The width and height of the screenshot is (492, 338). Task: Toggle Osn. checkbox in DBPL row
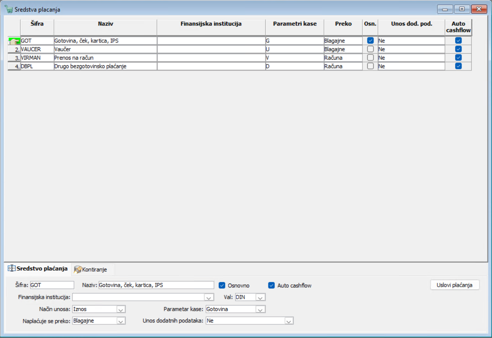point(370,66)
